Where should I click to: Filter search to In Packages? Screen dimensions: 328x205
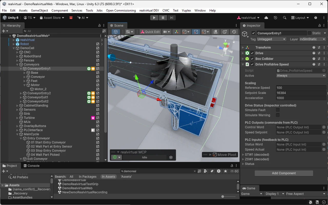[x=88, y=177]
